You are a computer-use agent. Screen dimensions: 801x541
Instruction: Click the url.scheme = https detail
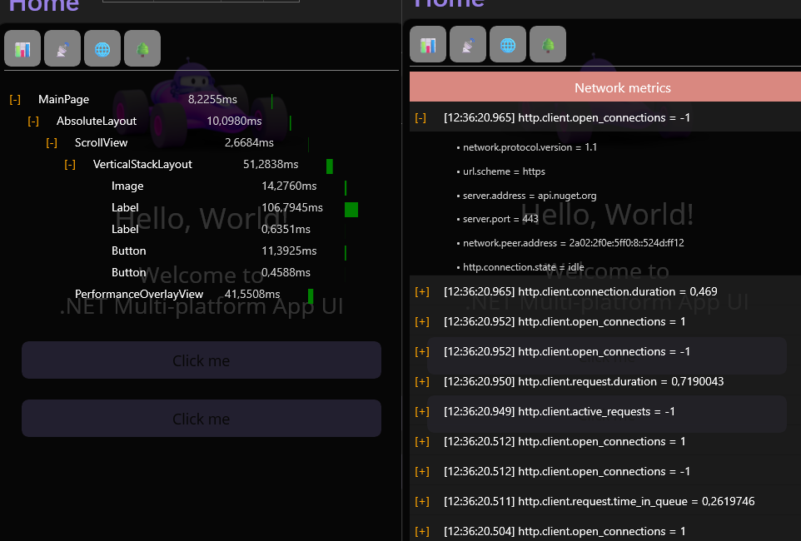tap(501, 171)
